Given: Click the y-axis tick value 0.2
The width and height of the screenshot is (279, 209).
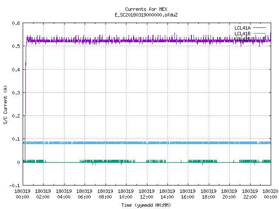Looking at the screenshot, I should [16, 116].
